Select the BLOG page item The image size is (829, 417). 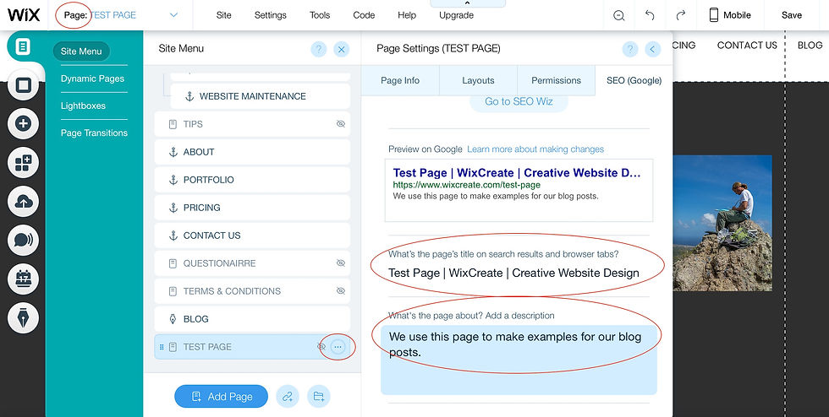click(252, 319)
